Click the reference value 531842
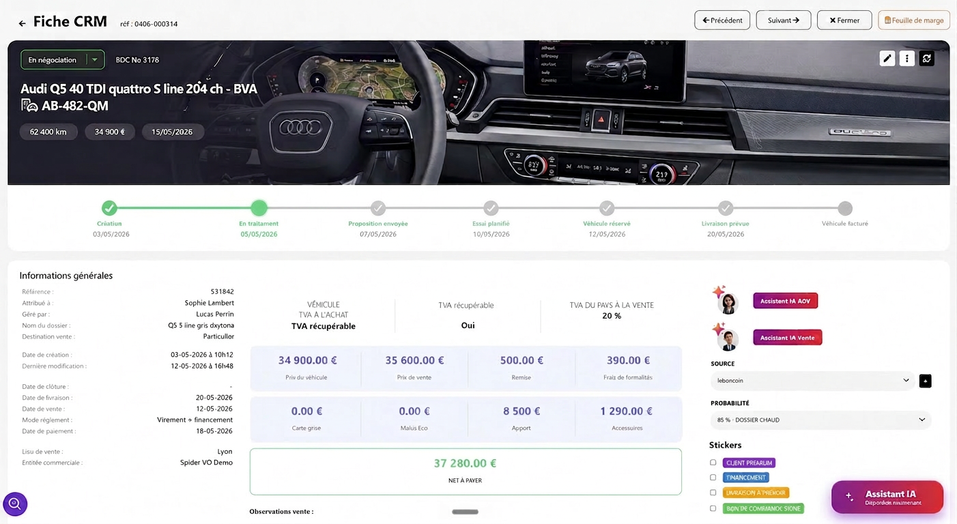The image size is (957, 524). pyautogui.click(x=222, y=291)
